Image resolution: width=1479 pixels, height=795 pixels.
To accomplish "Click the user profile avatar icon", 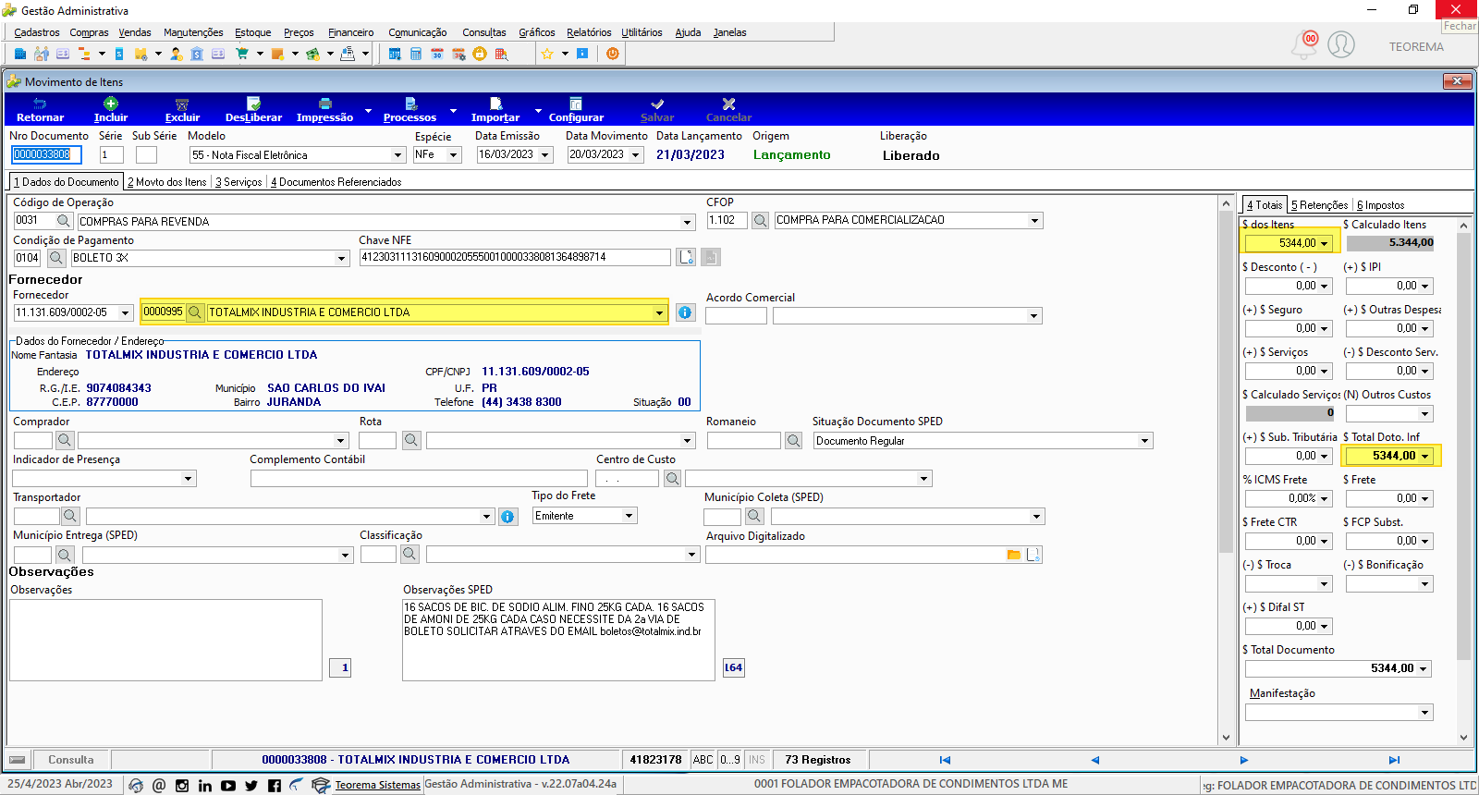I will click(1341, 44).
